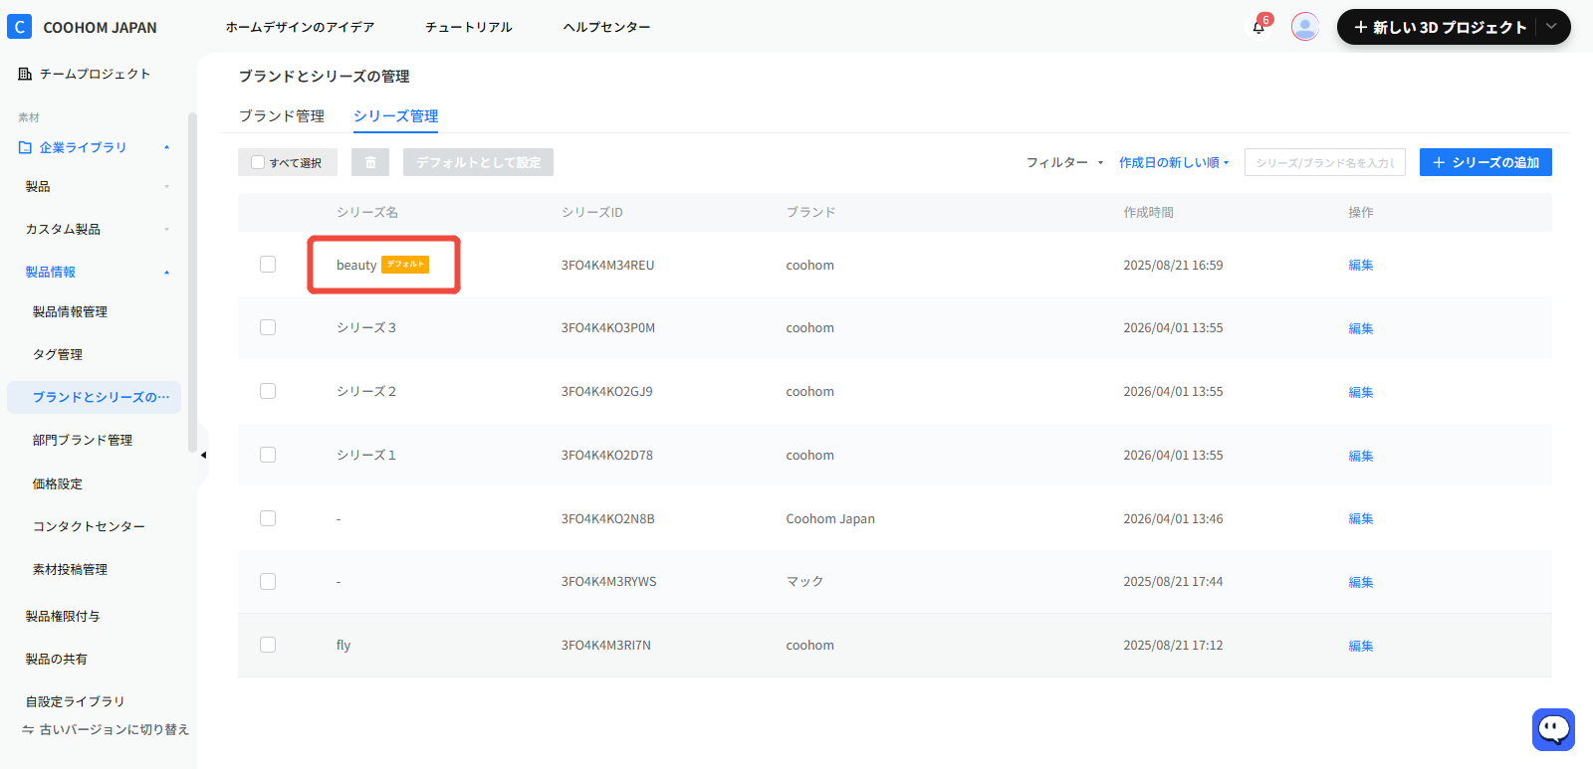Click the switch-version arrows icon

(28, 729)
